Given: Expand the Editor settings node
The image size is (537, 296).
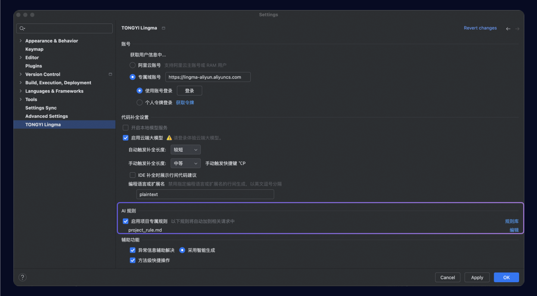Looking at the screenshot, I should pos(21,57).
